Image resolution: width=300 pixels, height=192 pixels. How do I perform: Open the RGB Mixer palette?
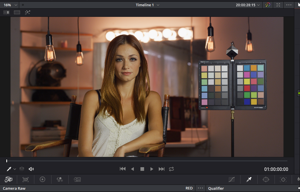tap(59, 179)
